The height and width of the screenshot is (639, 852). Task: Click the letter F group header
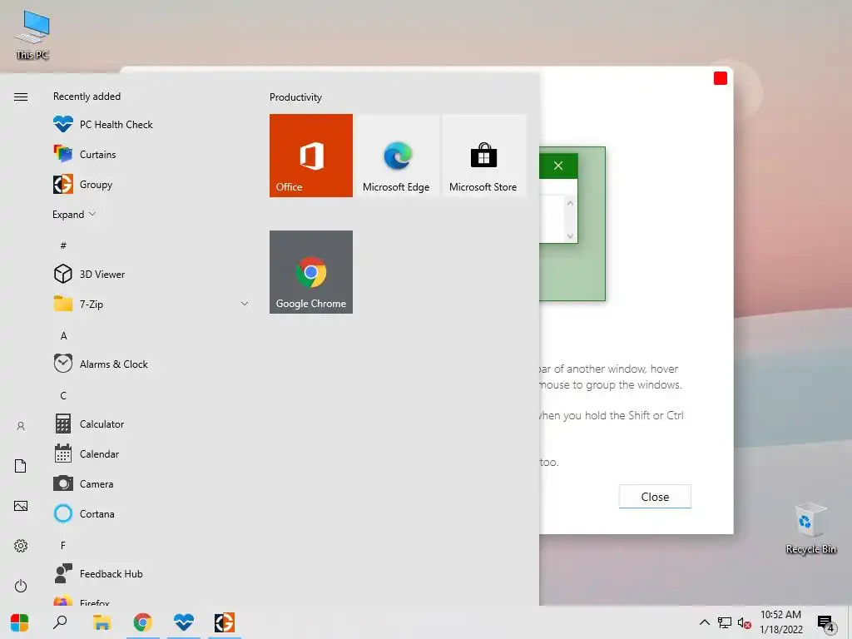coord(63,545)
